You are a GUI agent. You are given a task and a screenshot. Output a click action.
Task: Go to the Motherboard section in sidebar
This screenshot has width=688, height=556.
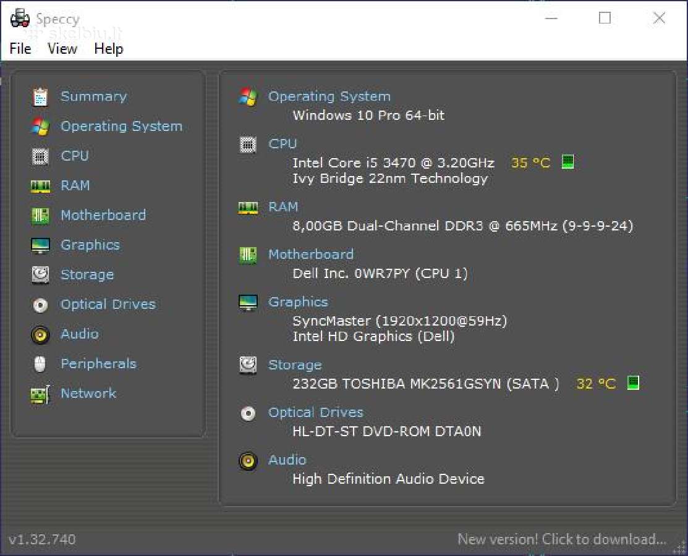point(104,215)
